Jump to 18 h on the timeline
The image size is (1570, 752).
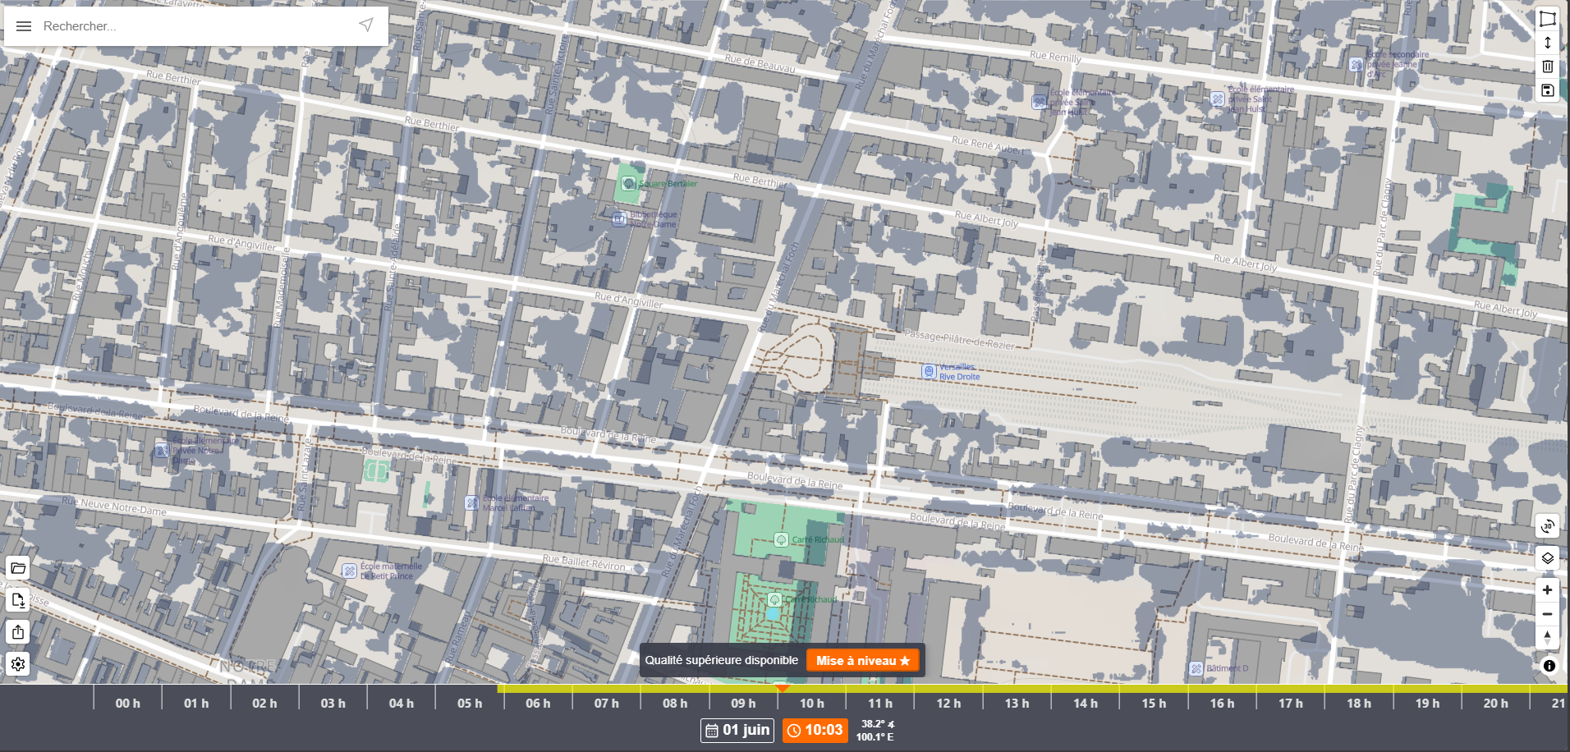pos(1358,704)
